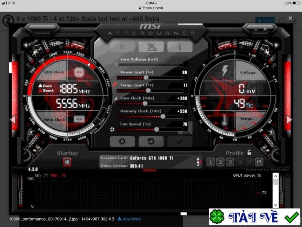Adjust the Power Limit slider handle
The height and width of the screenshot is (227, 302).
coord(146,78)
